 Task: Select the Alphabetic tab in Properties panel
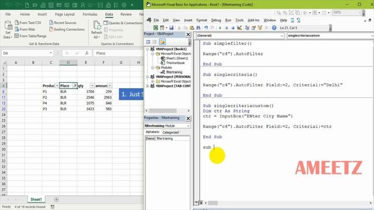click(153, 132)
